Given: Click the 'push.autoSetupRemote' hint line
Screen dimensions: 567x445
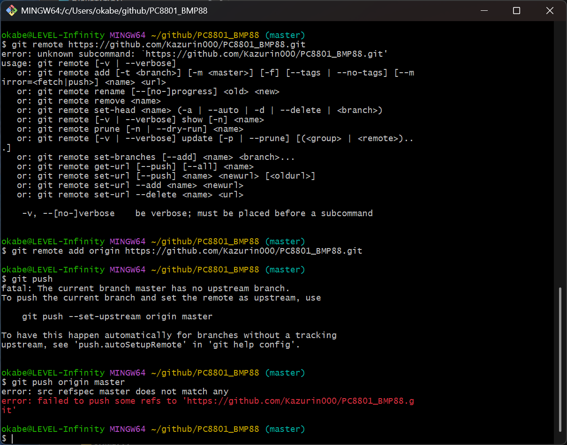Looking at the screenshot, I should pyautogui.click(x=151, y=345).
